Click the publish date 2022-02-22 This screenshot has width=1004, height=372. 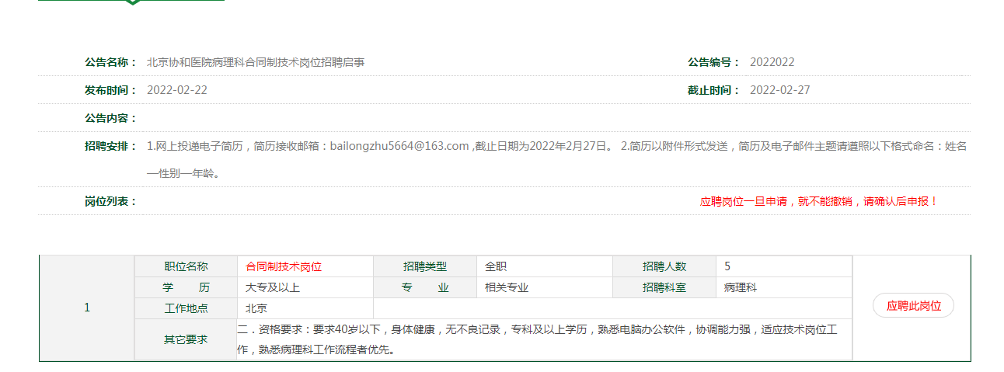tap(177, 90)
